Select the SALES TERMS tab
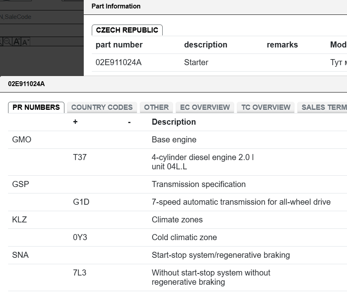 point(322,107)
